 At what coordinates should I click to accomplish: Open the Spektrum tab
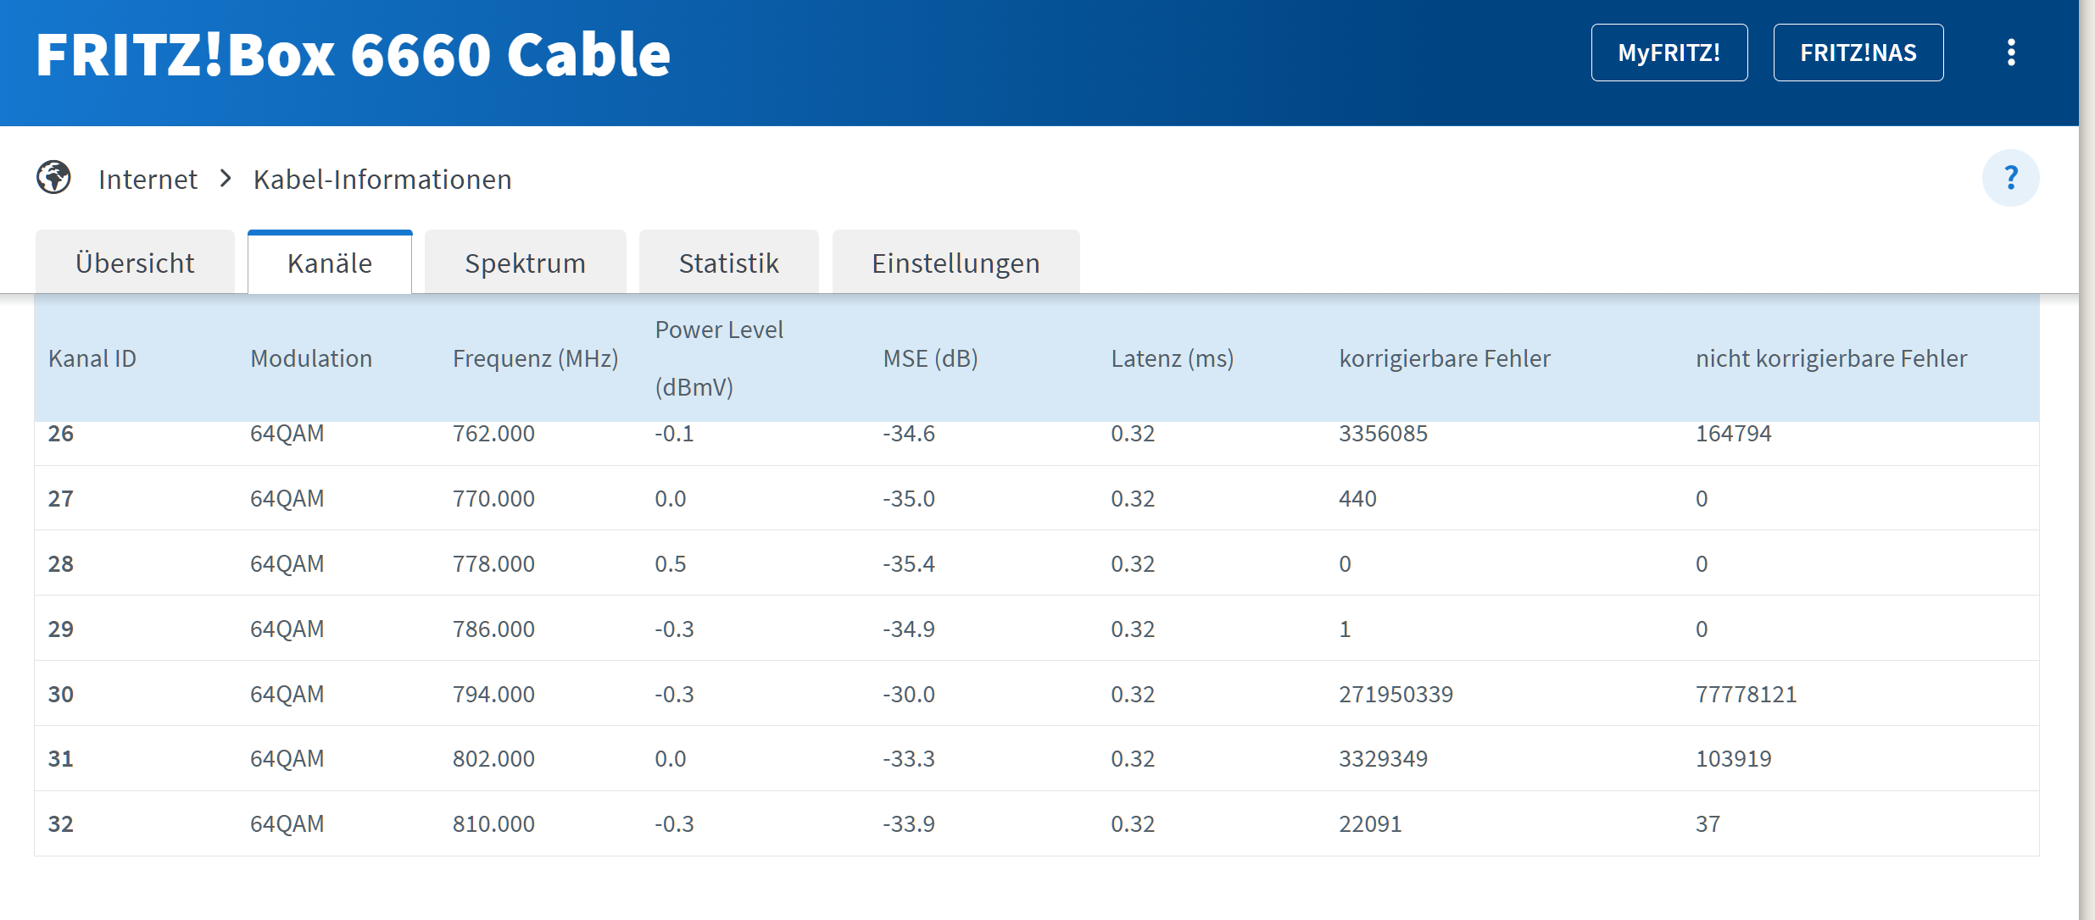pos(525,263)
